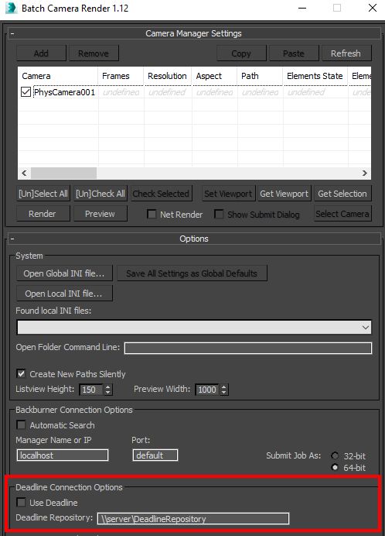Sort by the Resolution column header
Viewport: 385px width, 536px height.
167,76
